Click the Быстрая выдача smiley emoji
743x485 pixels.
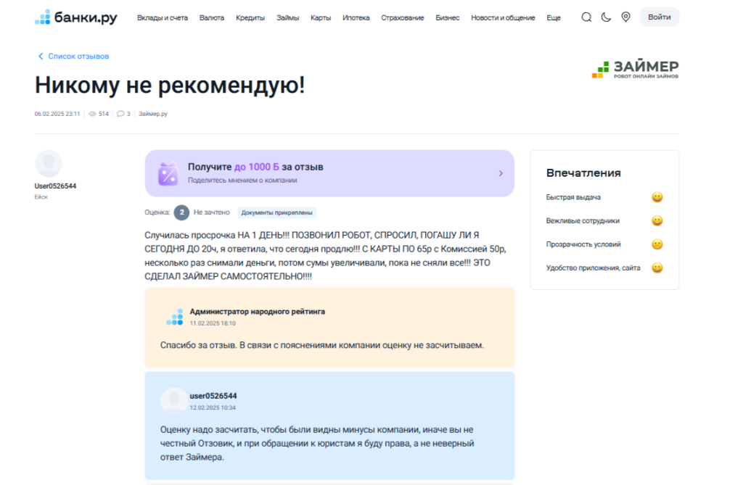click(x=657, y=197)
